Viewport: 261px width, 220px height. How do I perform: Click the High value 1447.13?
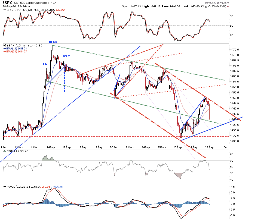(155, 6)
